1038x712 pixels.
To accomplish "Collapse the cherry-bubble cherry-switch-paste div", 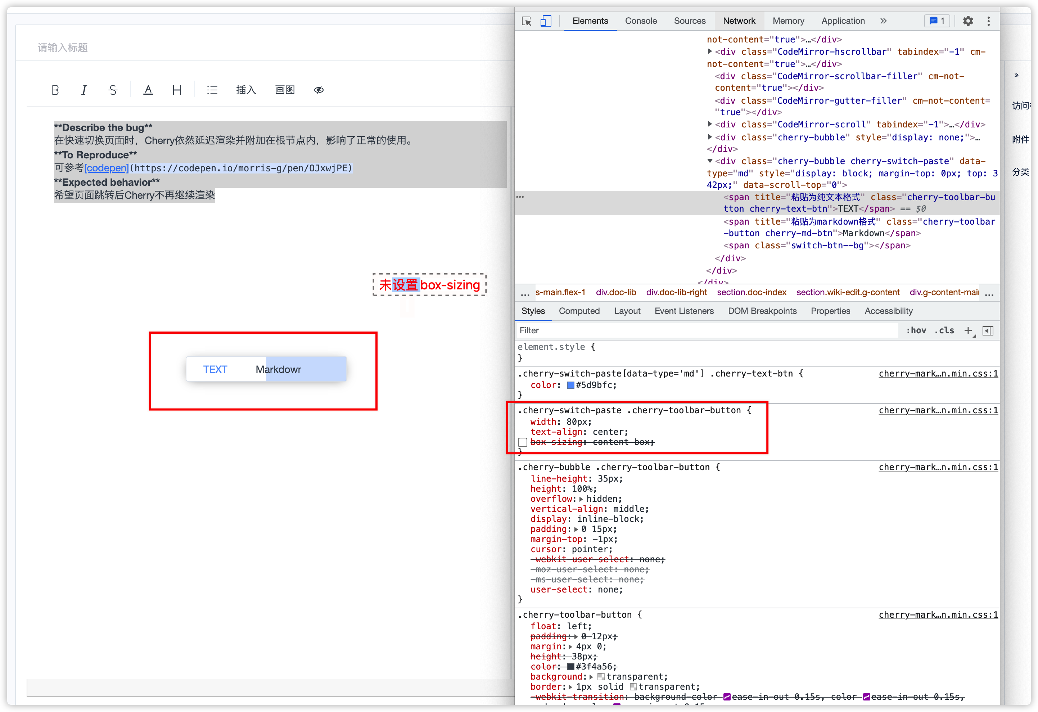I will (710, 161).
